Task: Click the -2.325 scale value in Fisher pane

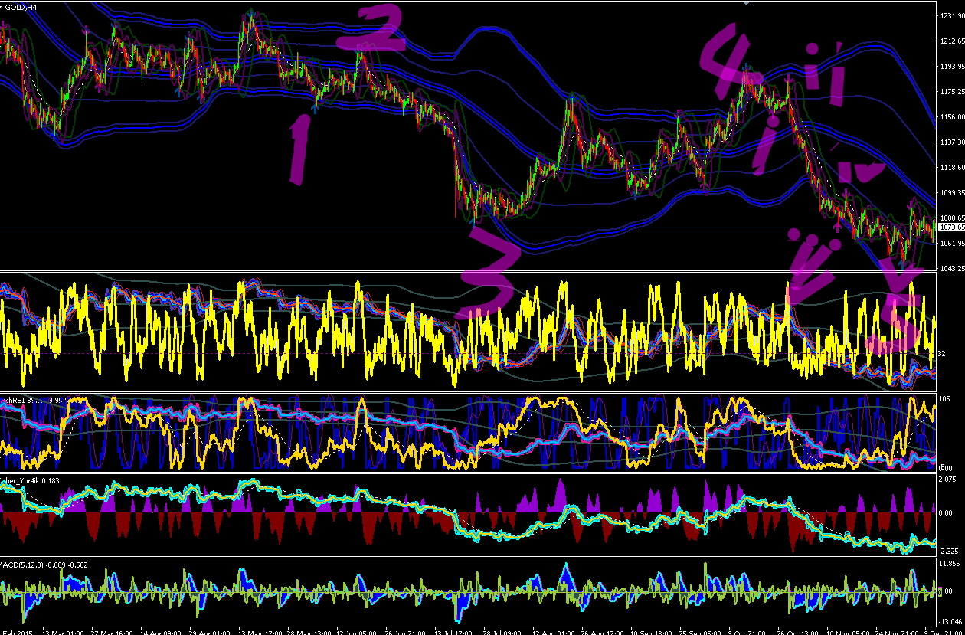Action: pos(949,552)
